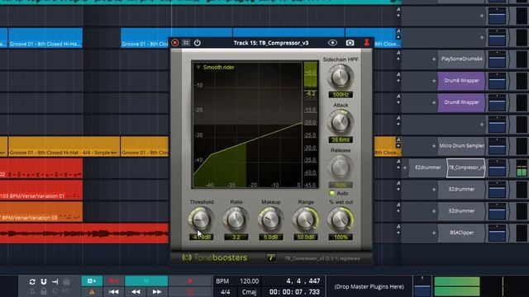Screen dimensions: 529x297
Task: Click the plus icon left of PlaySomeDrums64
Action: pos(434,59)
